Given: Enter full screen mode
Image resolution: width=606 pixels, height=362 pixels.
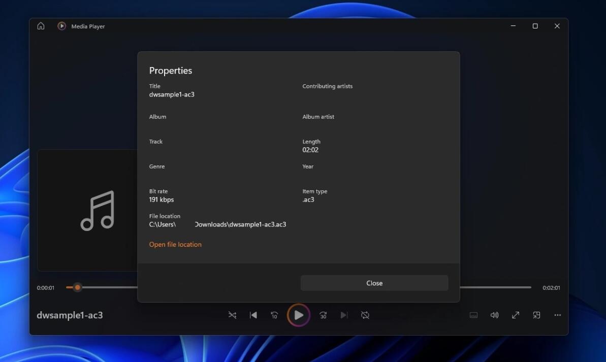Looking at the screenshot, I should [516, 315].
